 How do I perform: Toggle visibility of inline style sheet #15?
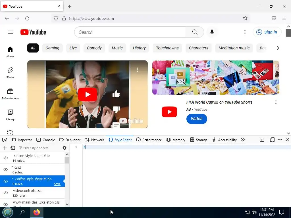click(6, 181)
